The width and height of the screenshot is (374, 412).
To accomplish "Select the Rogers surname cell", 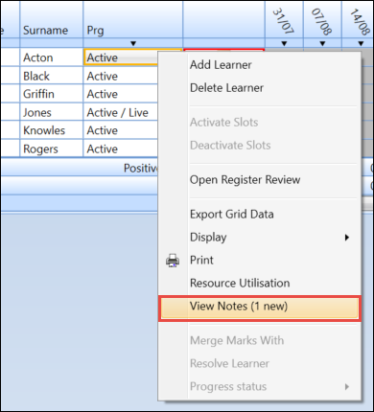I will (52, 149).
